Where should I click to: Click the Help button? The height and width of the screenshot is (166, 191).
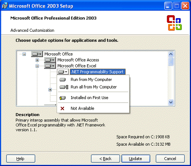tap(21, 159)
